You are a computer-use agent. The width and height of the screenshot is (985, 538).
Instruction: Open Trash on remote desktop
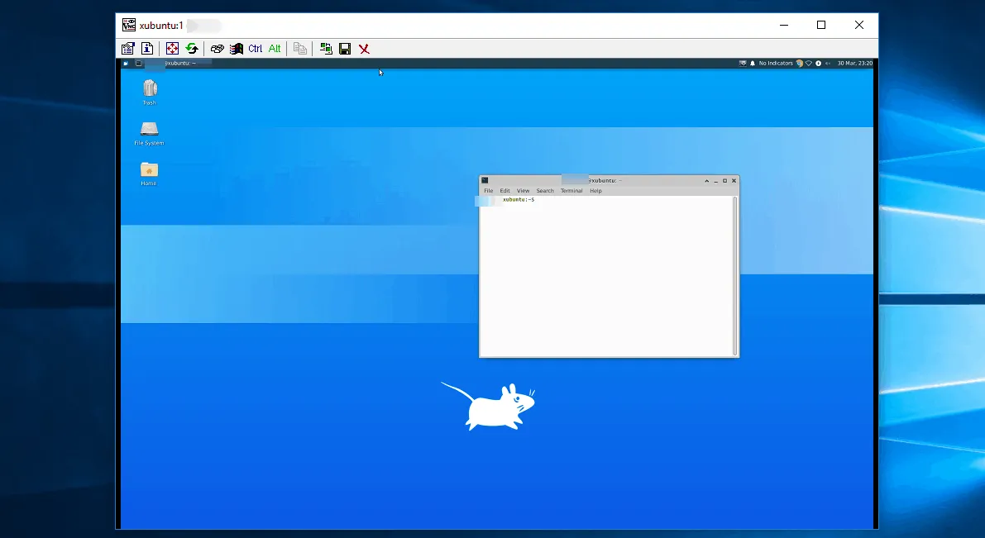[150, 93]
